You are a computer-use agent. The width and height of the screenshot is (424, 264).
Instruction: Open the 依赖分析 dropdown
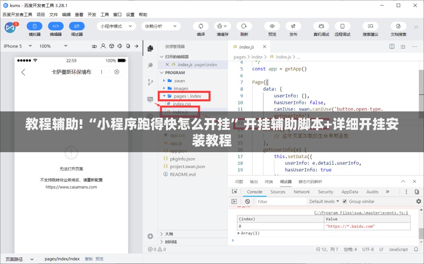tap(161, 26)
